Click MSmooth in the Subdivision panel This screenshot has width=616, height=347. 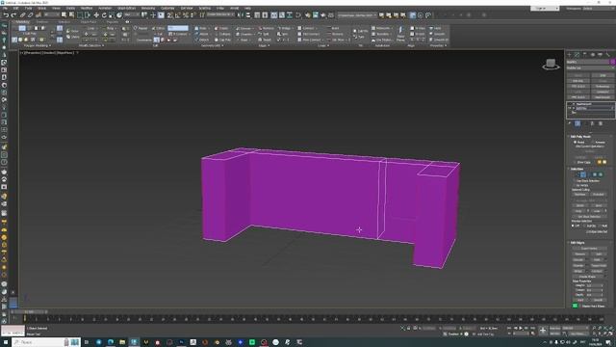[381, 28]
